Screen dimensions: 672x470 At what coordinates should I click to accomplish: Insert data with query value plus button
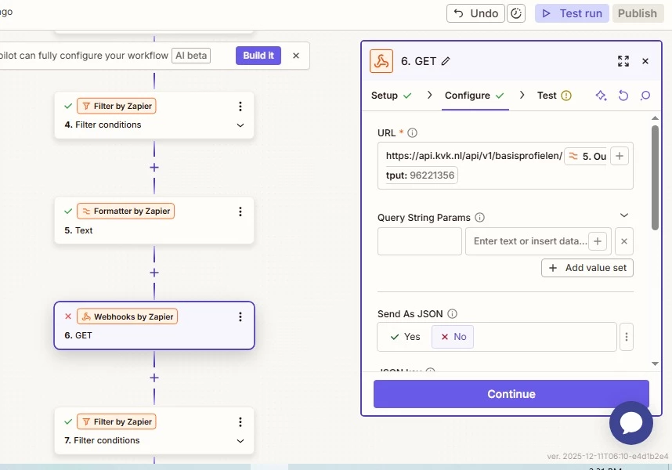coord(598,241)
